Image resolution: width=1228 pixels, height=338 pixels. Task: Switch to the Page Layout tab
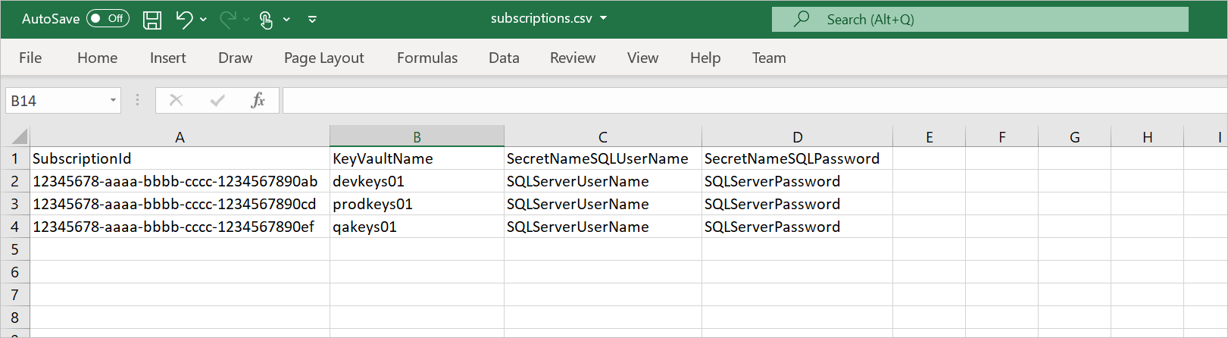pos(323,58)
